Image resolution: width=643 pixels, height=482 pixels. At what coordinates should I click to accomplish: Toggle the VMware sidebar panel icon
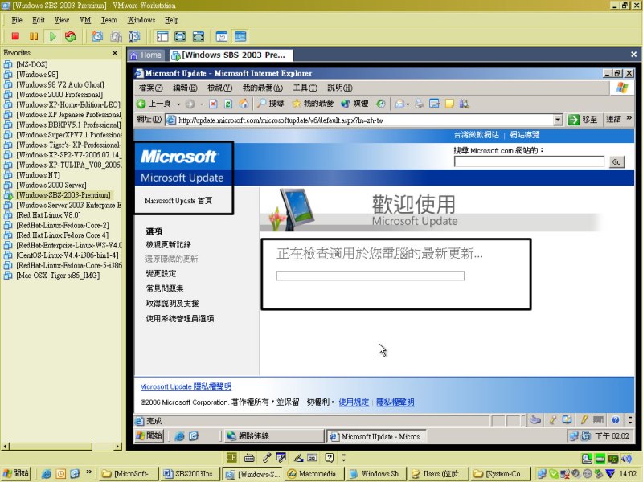(x=162, y=36)
